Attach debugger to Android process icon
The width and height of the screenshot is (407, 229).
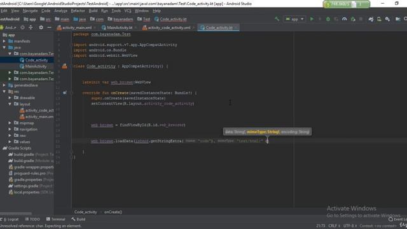coord(353,19)
